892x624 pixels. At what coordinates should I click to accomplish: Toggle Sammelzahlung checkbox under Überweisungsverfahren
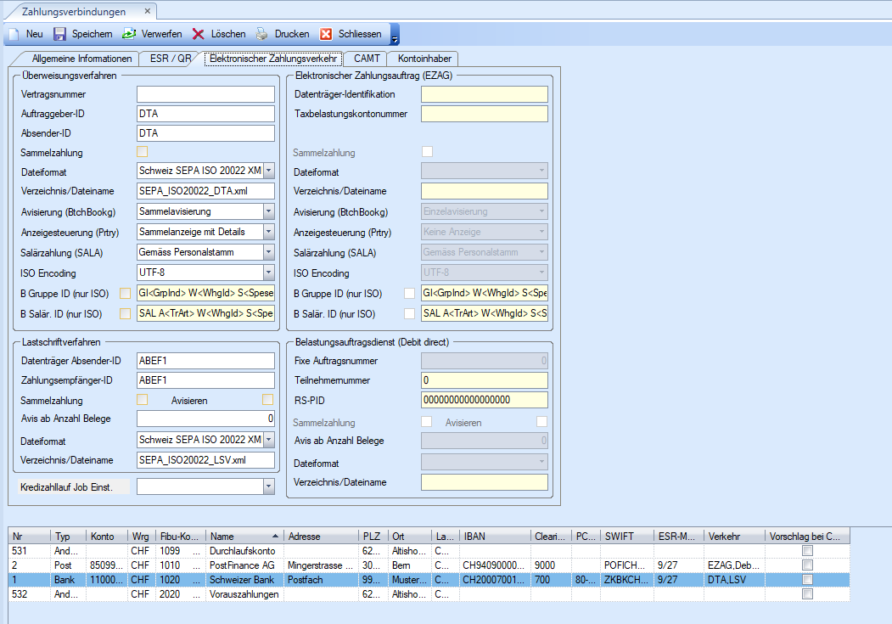(143, 152)
